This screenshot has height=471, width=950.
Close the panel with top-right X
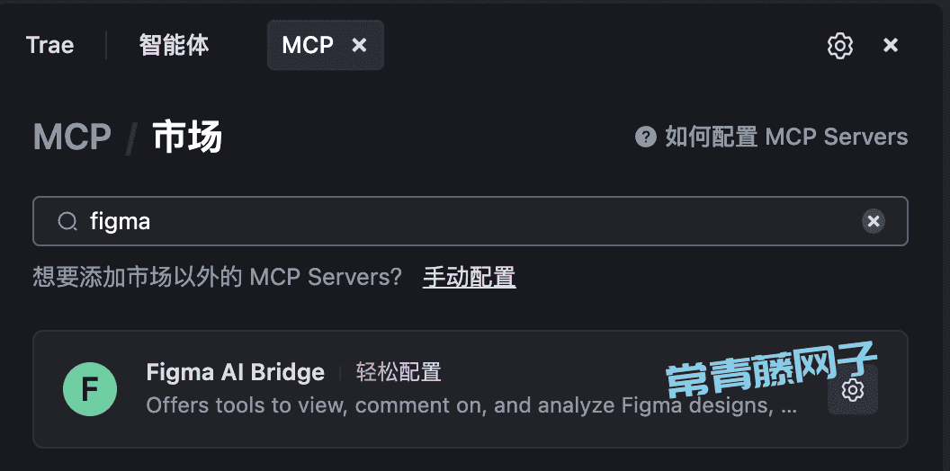coord(891,46)
